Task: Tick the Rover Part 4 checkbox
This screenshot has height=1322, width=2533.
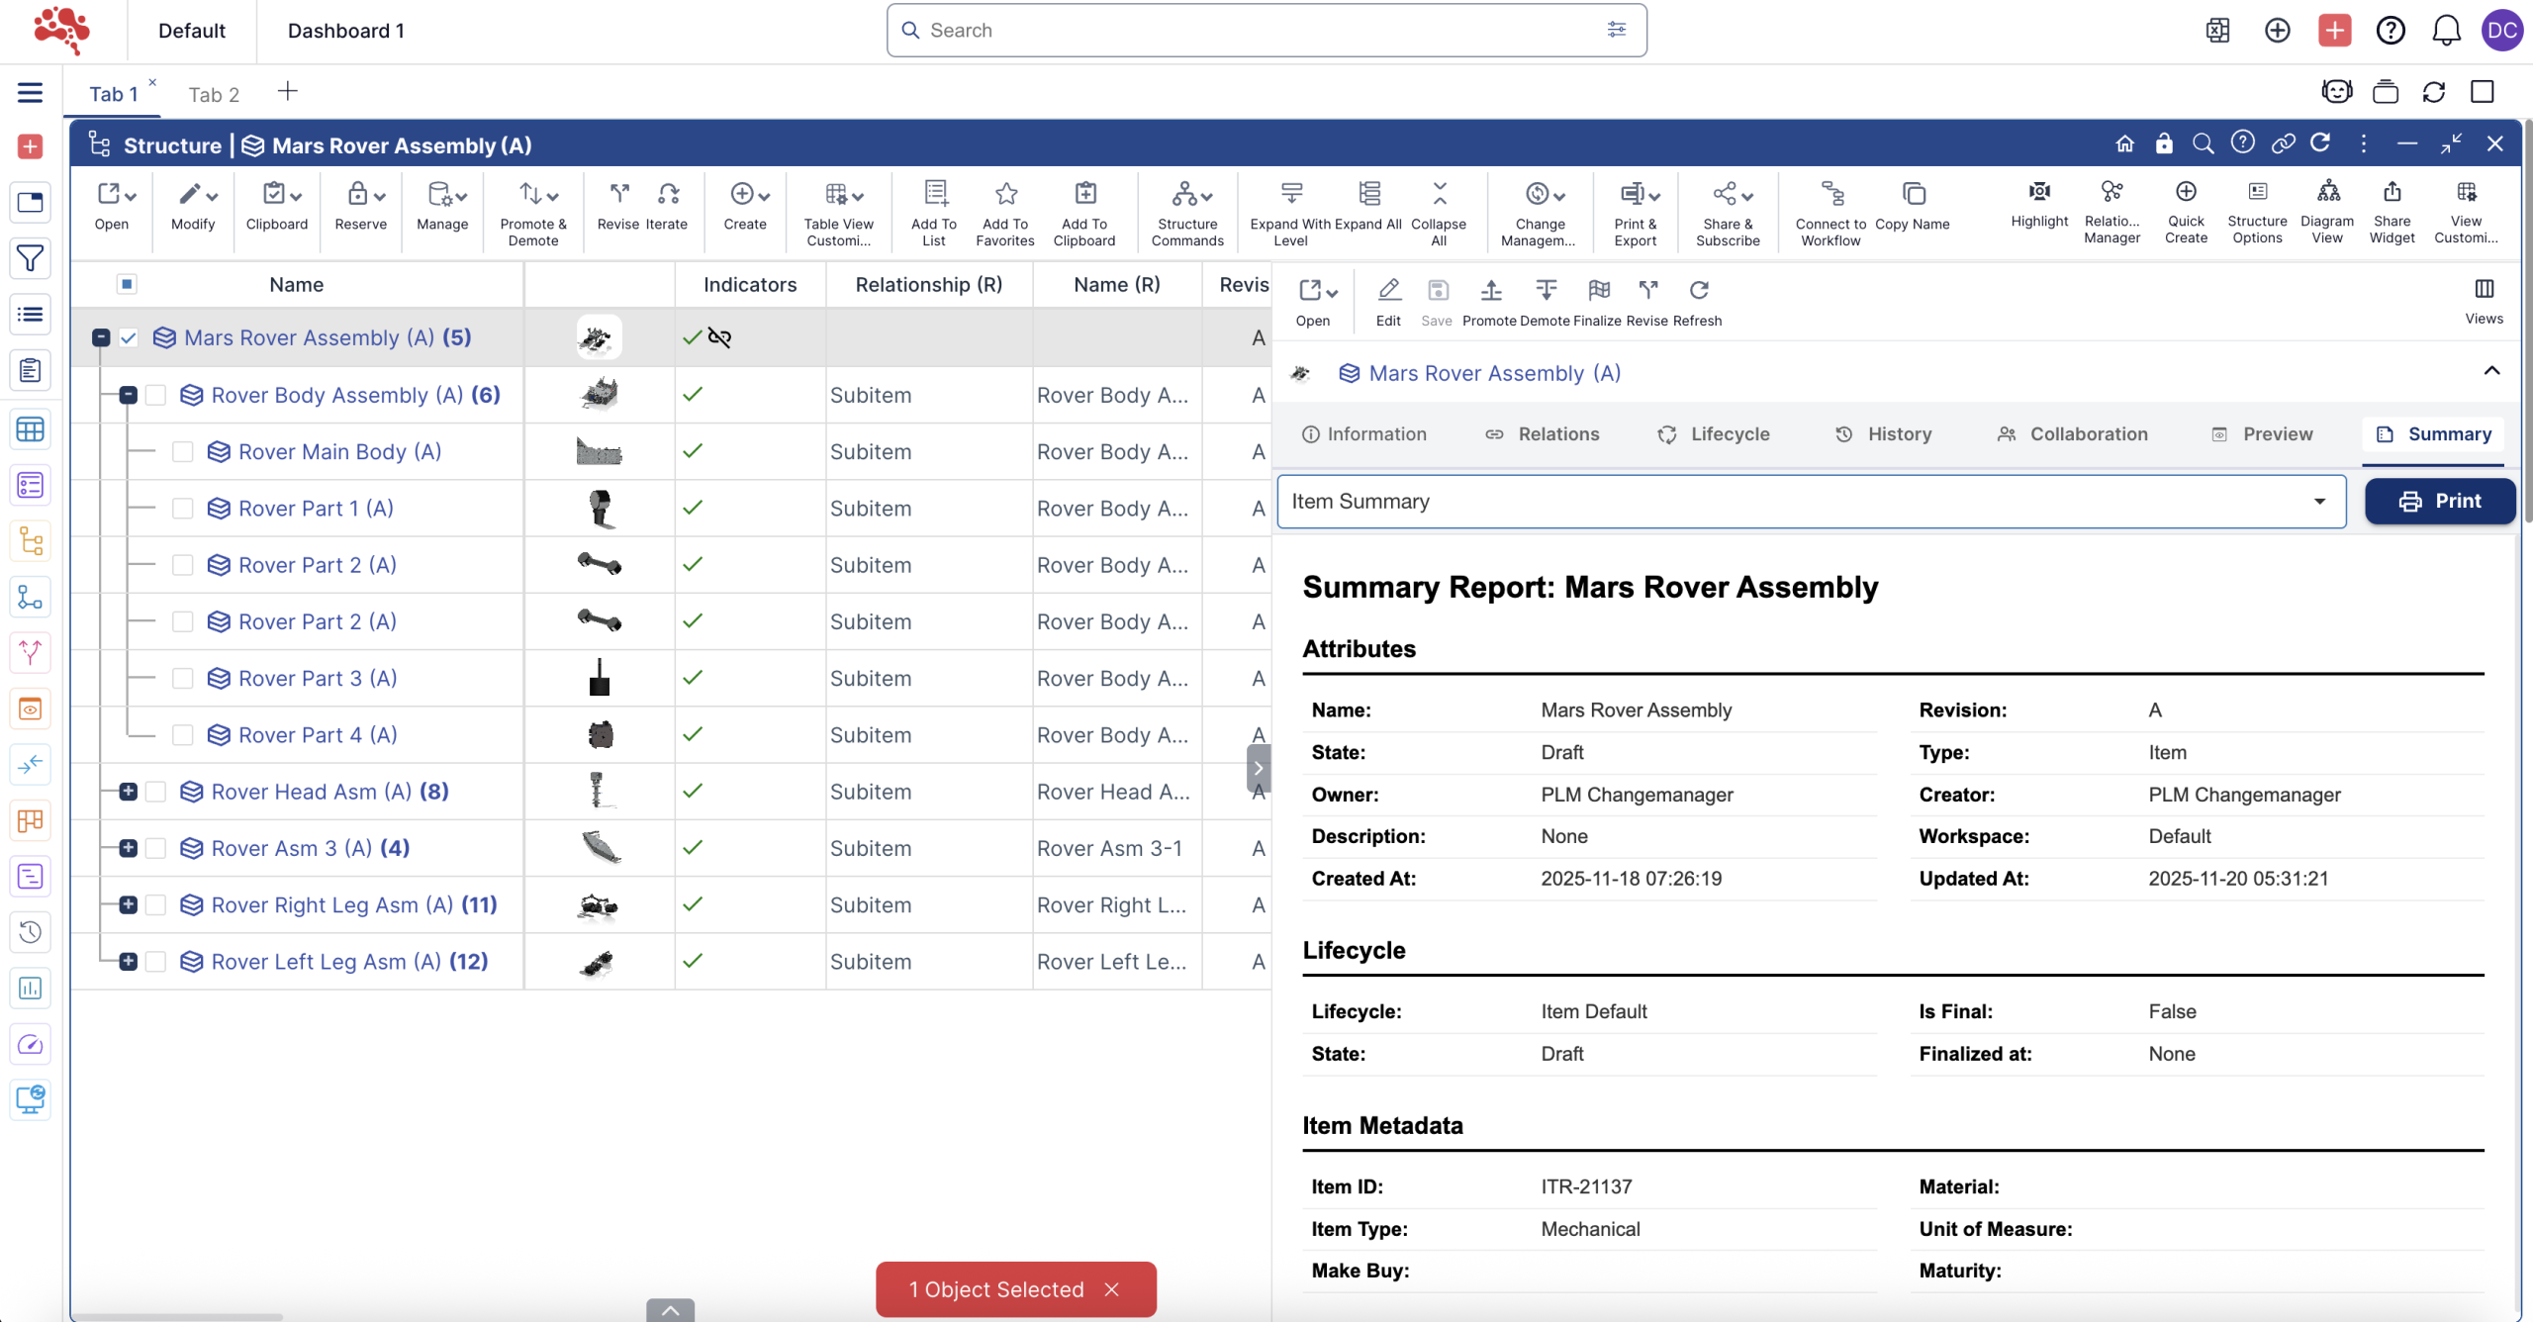Action: point(182,735)
